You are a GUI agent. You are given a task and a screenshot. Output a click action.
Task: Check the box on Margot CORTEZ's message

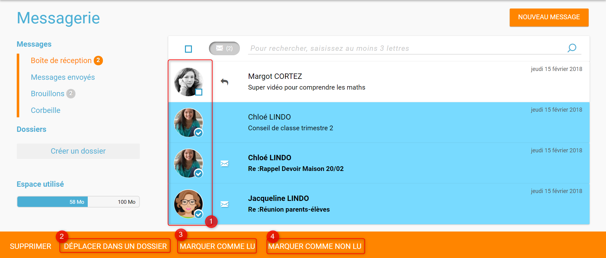pyautogui.click(x=199, y=92)
